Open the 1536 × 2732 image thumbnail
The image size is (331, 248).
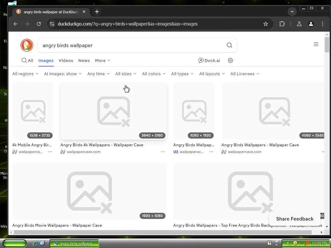[33, 111]
